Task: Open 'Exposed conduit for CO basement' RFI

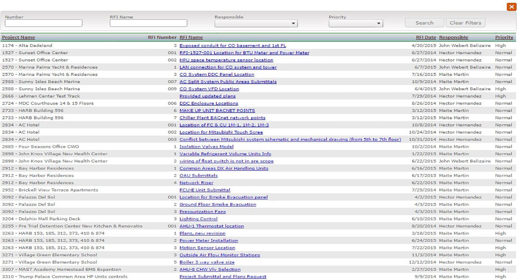Action: (x=233, y=45)
